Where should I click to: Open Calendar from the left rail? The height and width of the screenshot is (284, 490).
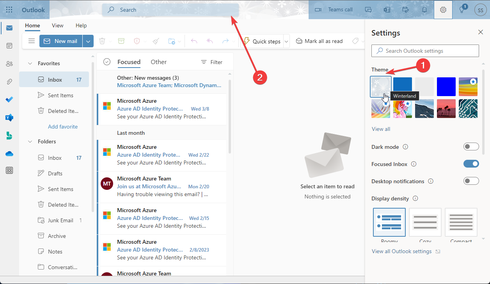tap(9, 46)
